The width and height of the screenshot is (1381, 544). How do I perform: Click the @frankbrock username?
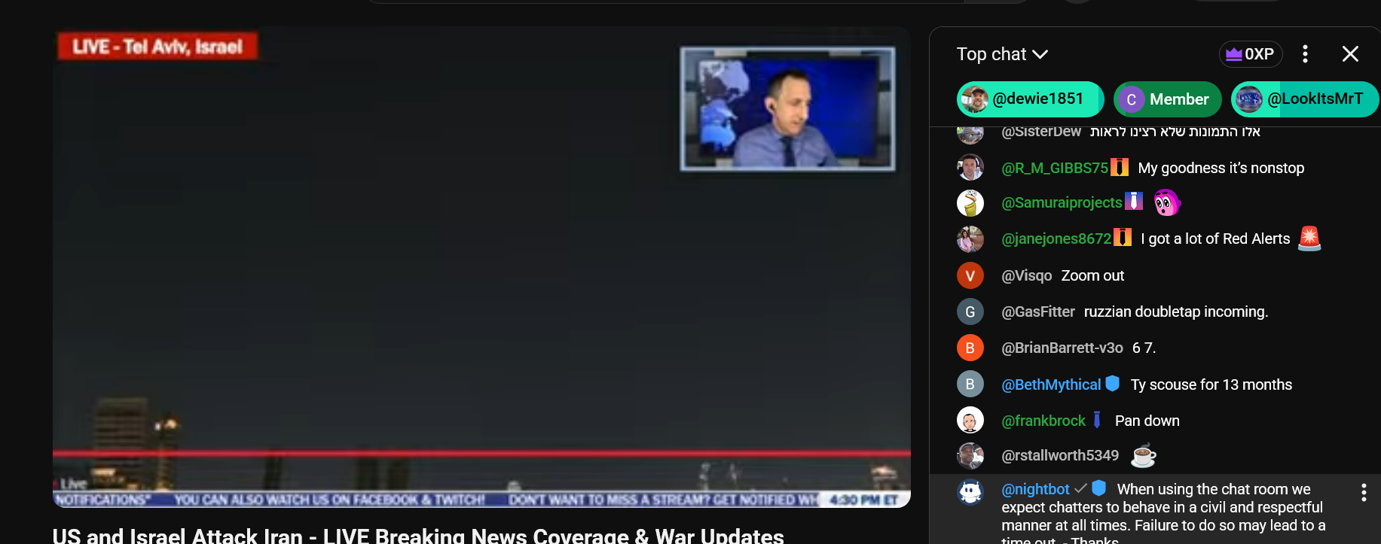pos(1043,421)
